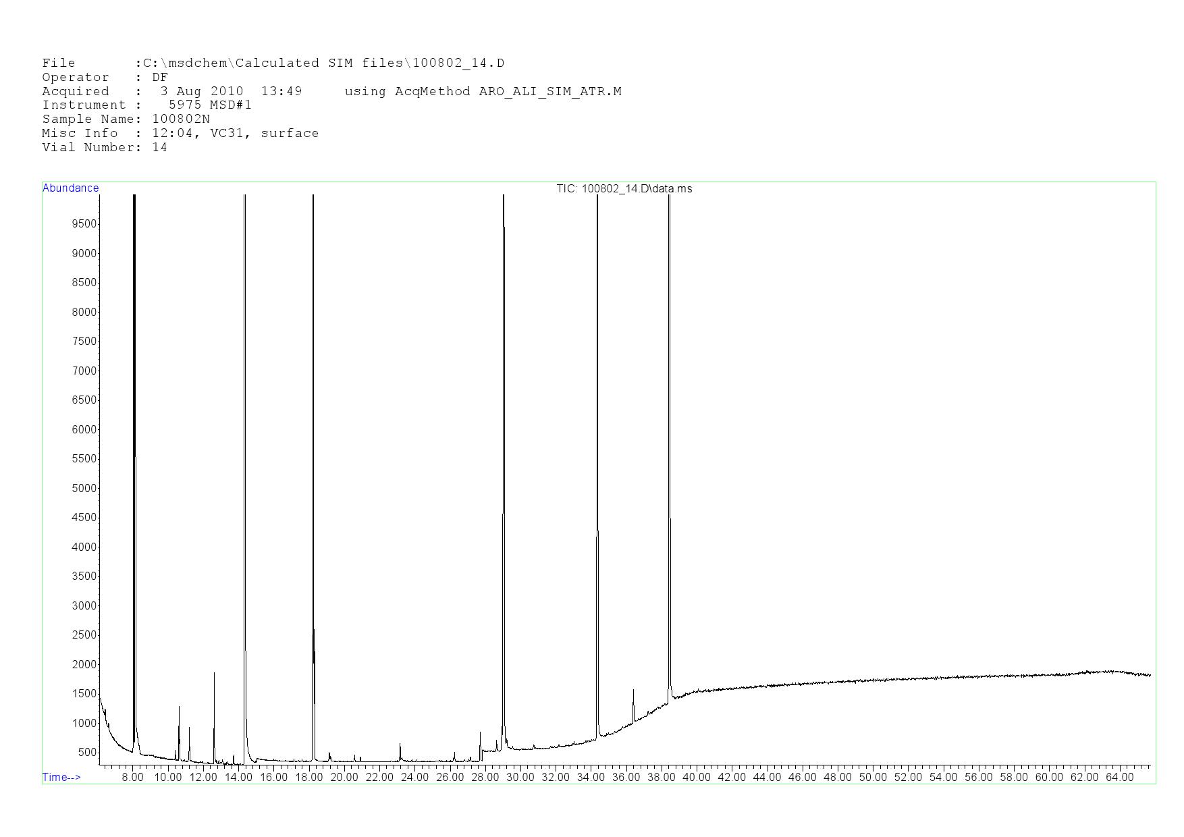Viewport: 1184px width, 837px height.
Task: Select the small peak near 23.20 minutes
Action: [400, 749]
